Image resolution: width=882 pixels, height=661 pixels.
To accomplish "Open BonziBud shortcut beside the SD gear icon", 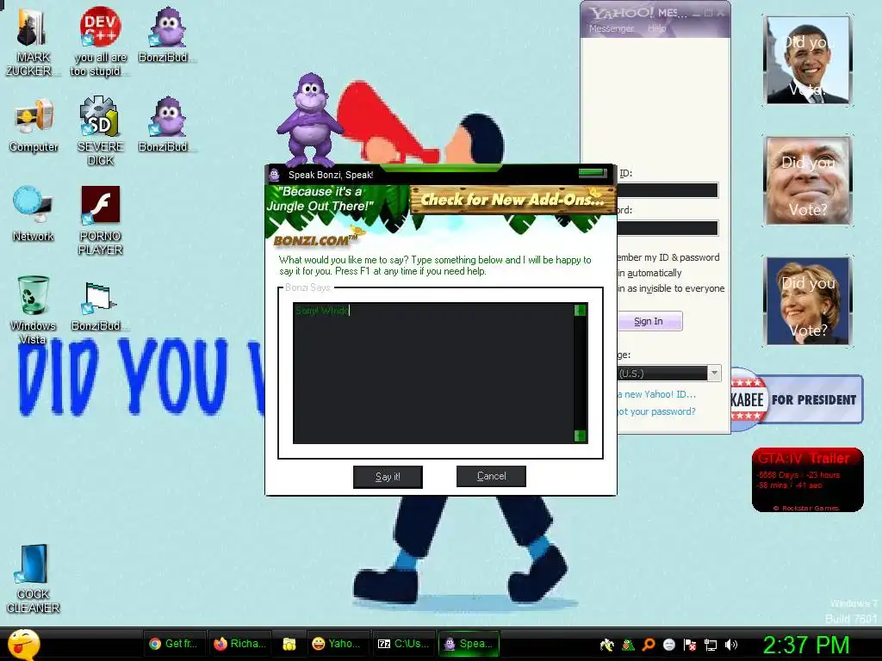I will [x=166, y=125].
